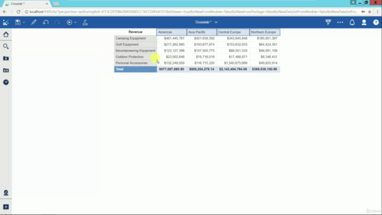
Task: Bookmark the page with star icon
Action: (369, 12)
